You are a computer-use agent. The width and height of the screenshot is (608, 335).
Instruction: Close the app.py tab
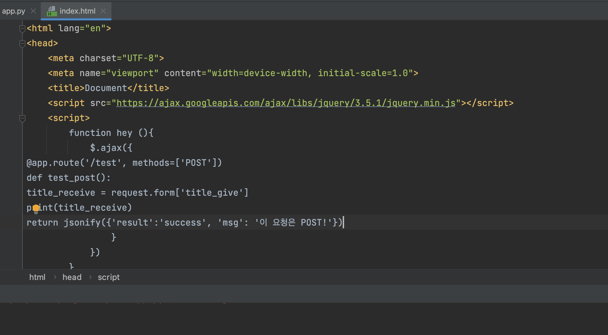coord(33,11)
